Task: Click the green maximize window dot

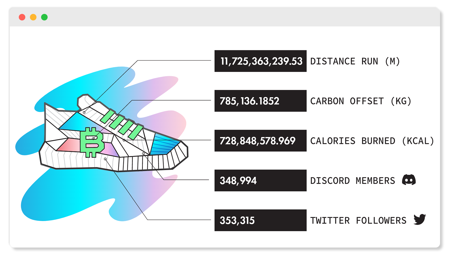Action: click(x=44, y=17)
